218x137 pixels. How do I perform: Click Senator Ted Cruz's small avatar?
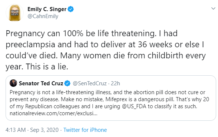(13, 83)
